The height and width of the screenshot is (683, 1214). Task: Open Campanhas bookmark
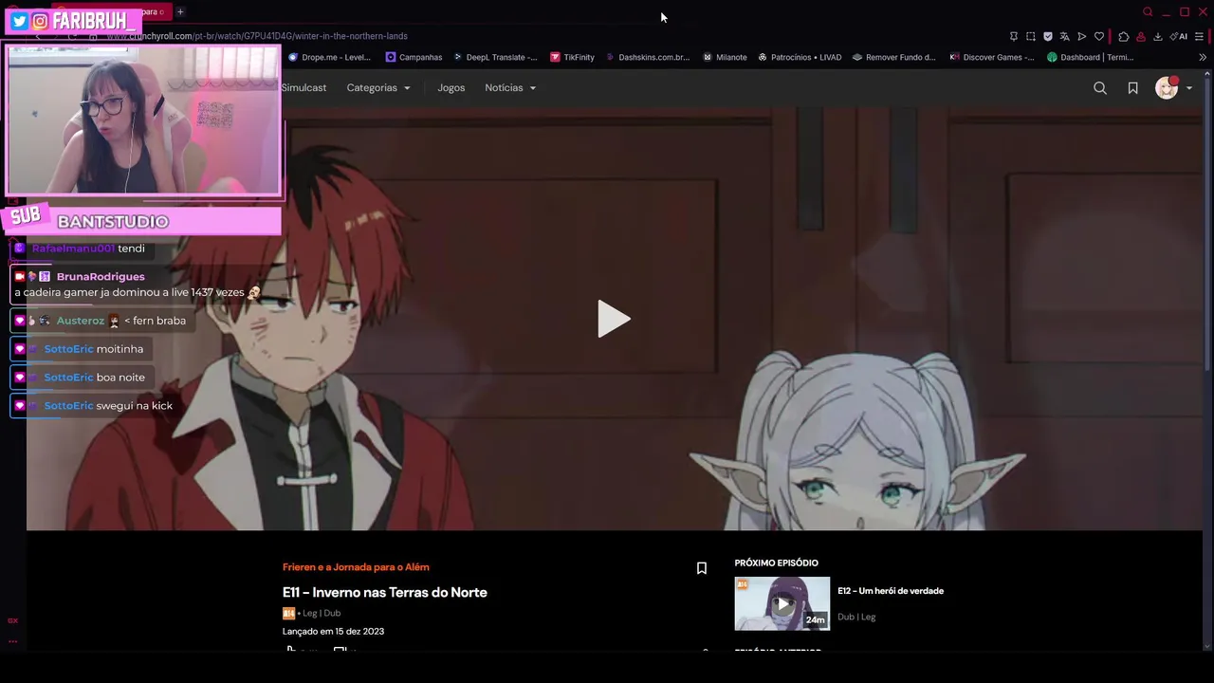pos(414,57)
